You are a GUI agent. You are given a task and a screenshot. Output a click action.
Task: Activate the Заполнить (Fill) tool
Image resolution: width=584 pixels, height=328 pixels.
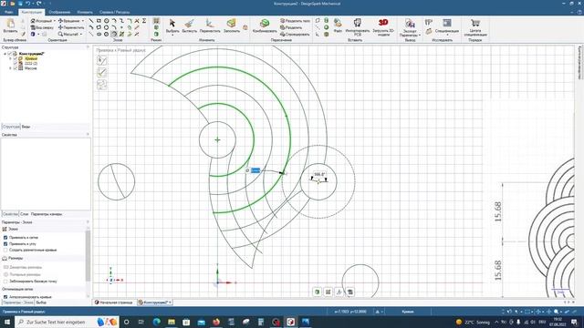[x=231, y=26]
